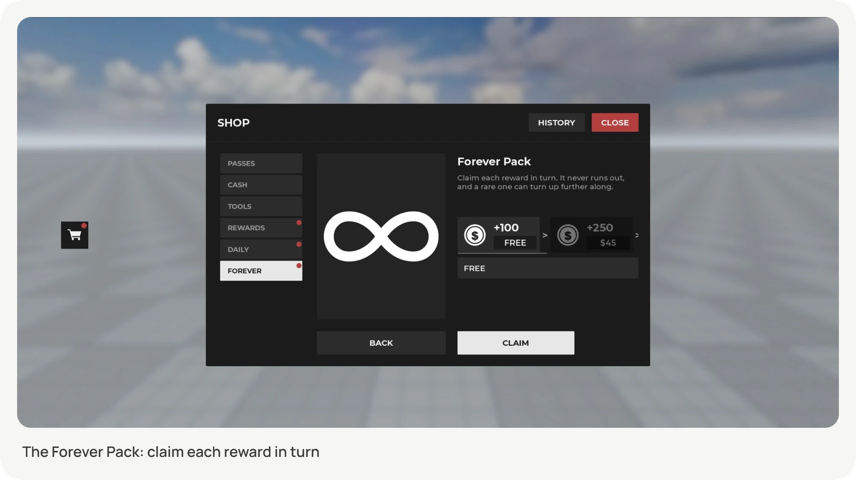Claim the free reward

coord(516,343)
